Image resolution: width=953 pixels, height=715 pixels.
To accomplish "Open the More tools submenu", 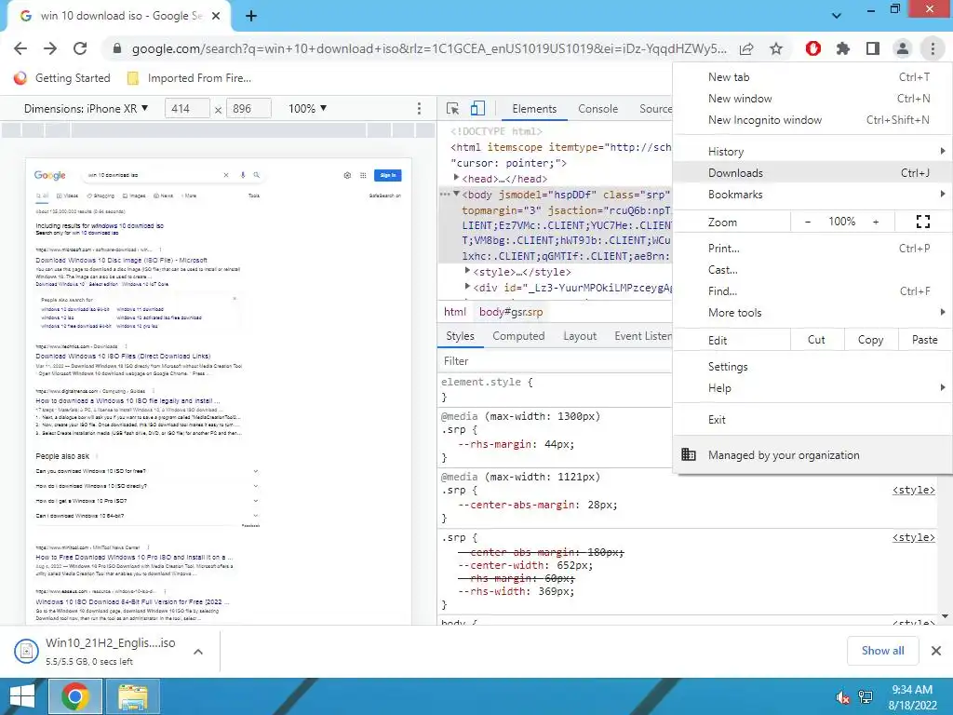I will [x=812, y=313].
